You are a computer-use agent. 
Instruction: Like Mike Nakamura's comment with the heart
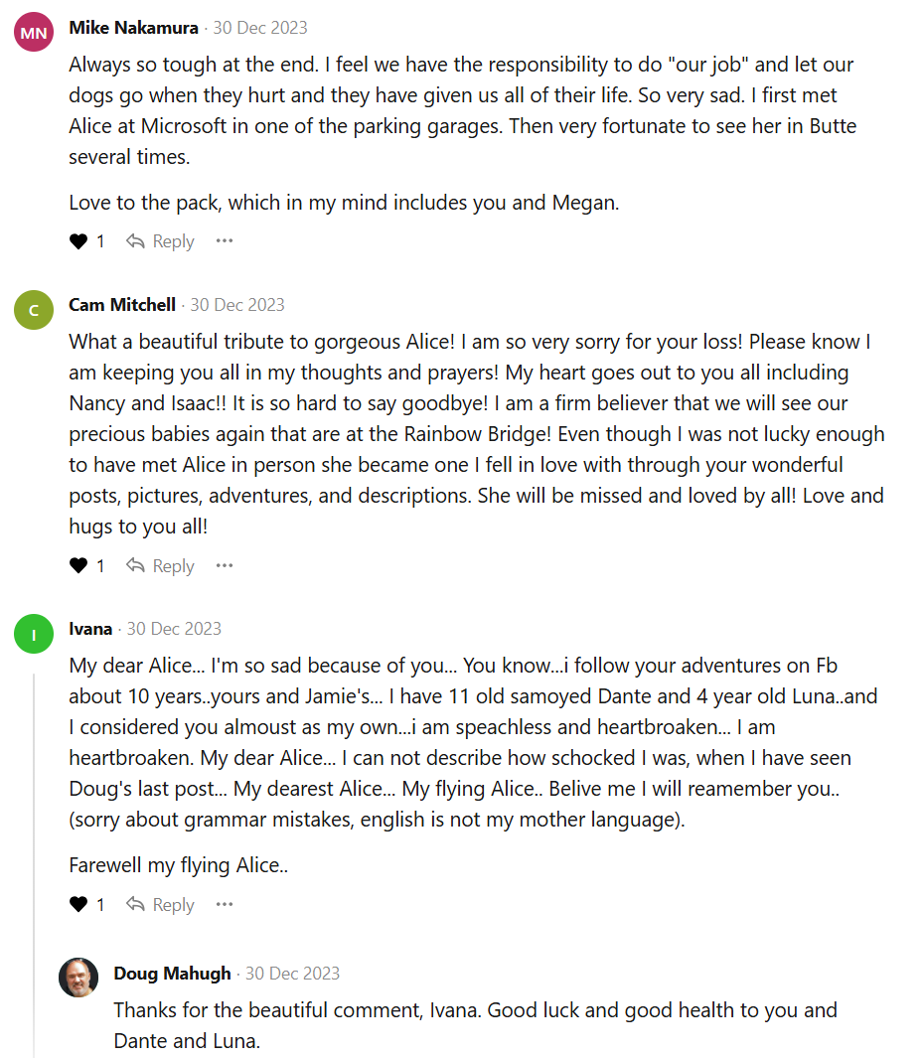pos(78,241)
